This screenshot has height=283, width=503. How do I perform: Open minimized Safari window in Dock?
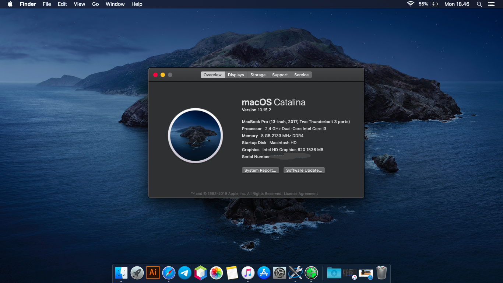click(x=366, y=273)
